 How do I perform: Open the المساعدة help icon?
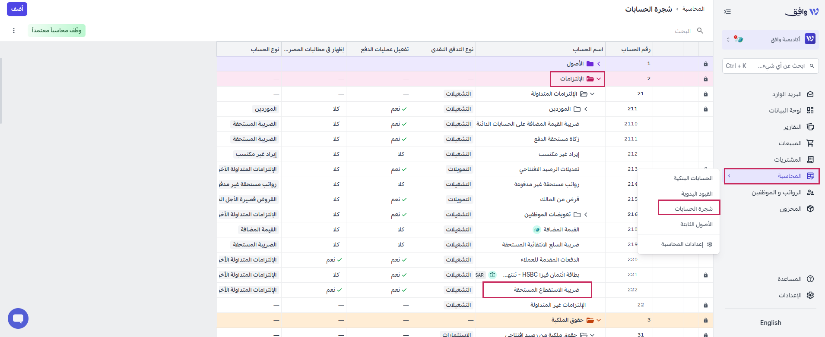(x=810, y=279)
